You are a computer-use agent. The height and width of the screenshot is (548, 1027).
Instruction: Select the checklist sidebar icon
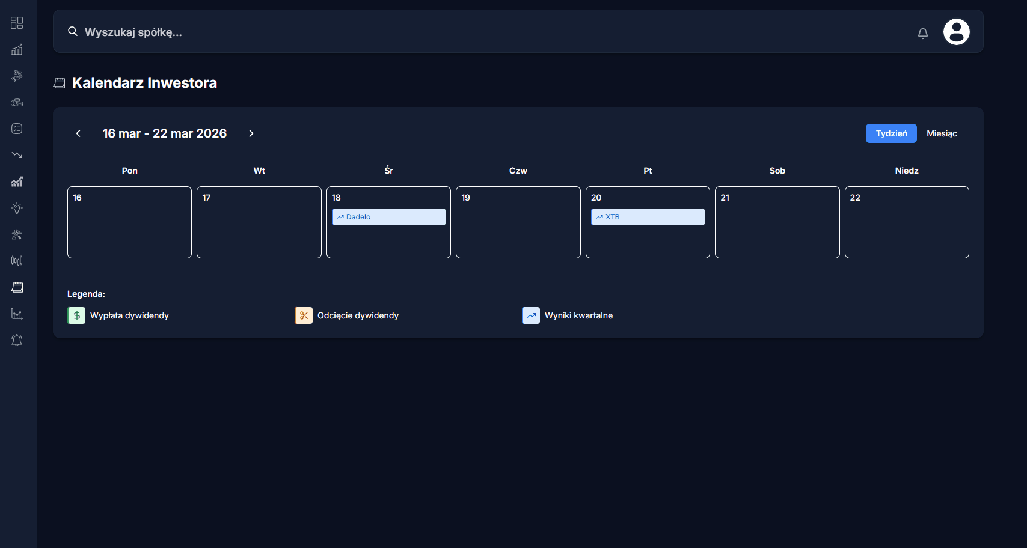coord(17,129)
